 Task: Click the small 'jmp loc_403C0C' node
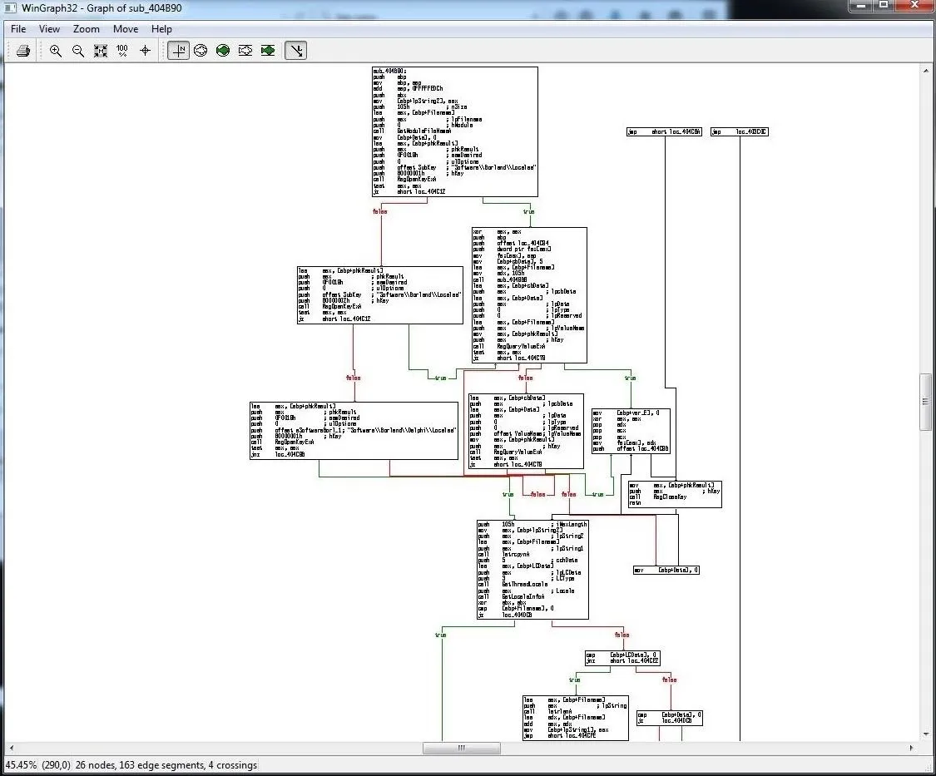(739, 132)
